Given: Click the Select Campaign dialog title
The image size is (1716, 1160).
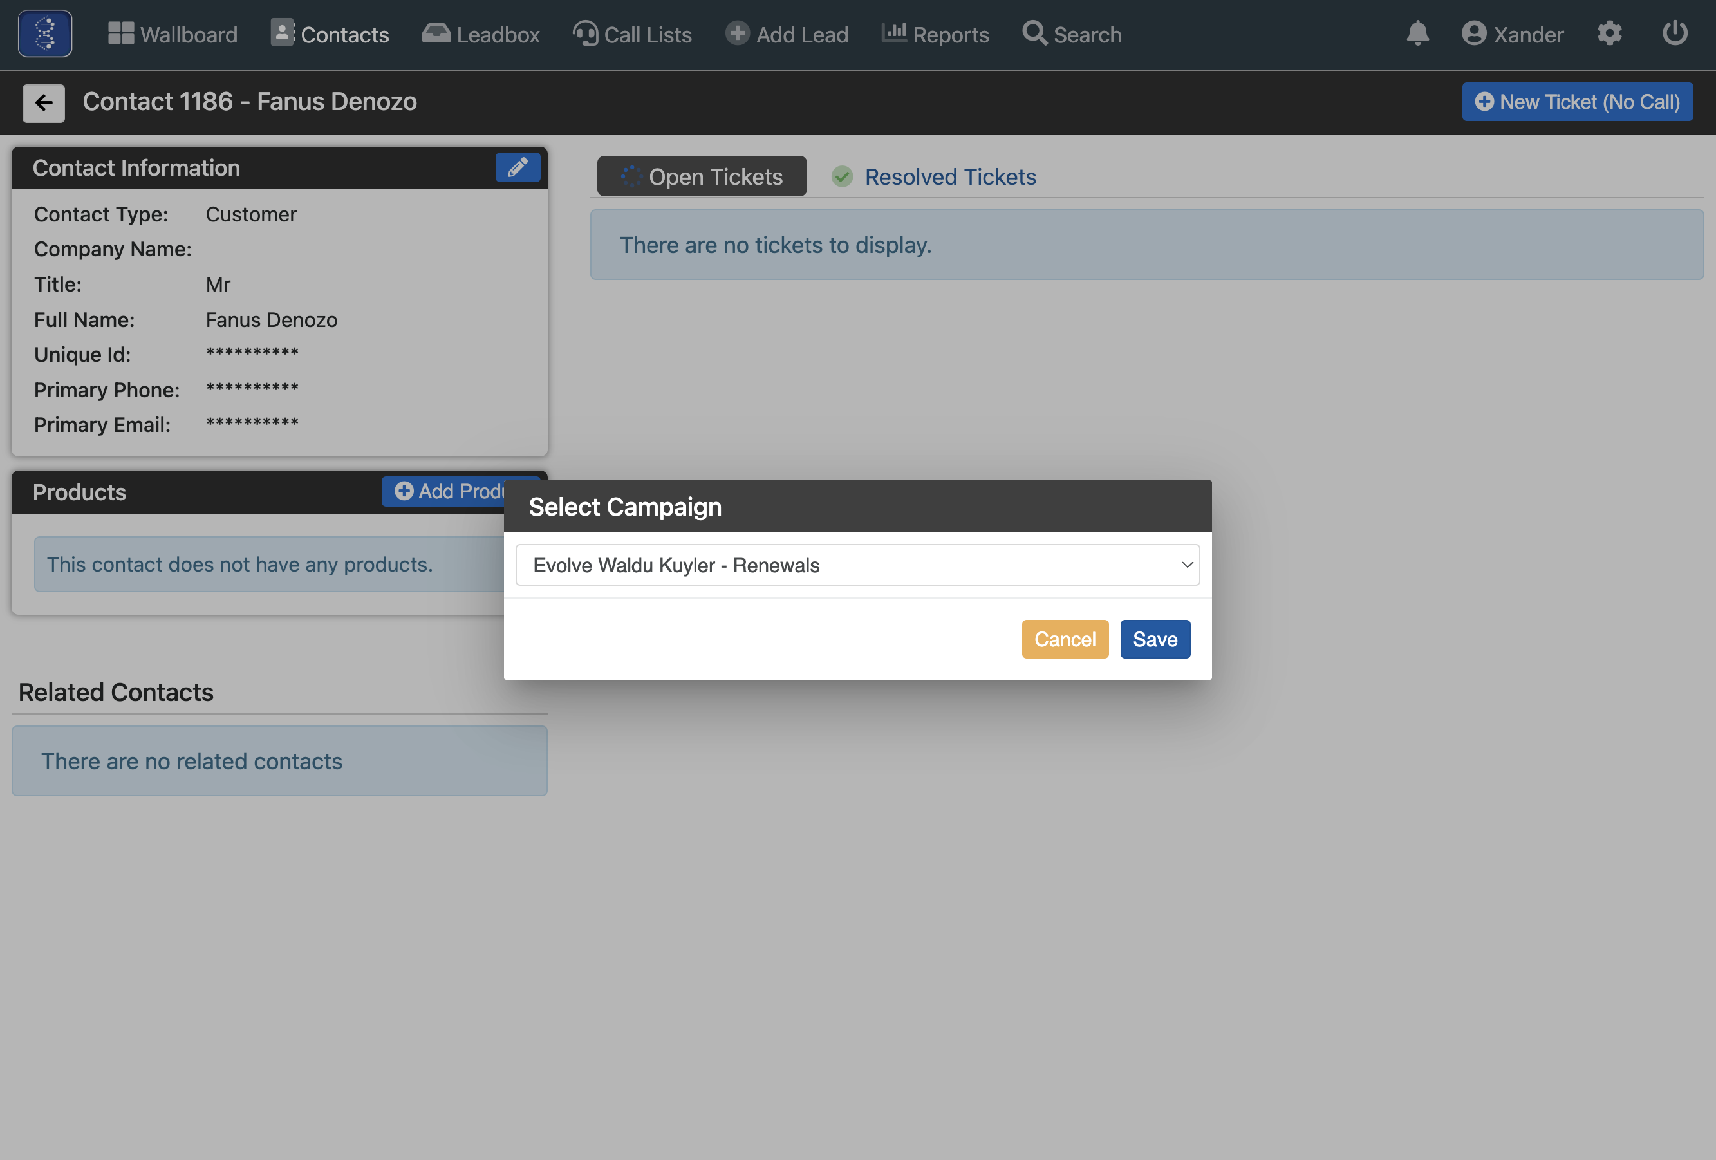Looking at the screenshot, I should point(624,507).
